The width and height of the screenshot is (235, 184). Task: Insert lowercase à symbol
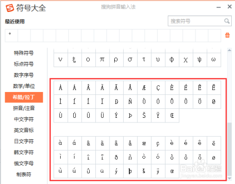pyautogui.click(x=61, y=143)
